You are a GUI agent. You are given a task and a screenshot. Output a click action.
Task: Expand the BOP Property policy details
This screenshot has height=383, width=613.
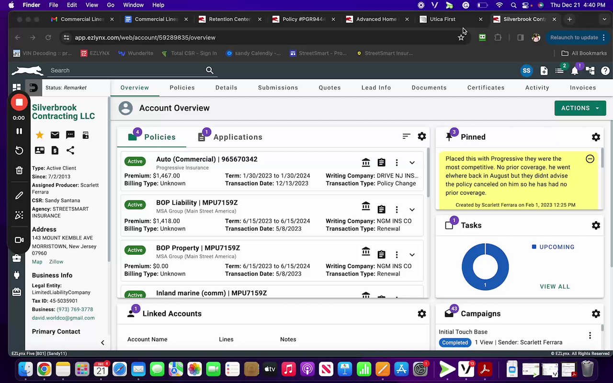pyautogui.click(x=412, y=255)
